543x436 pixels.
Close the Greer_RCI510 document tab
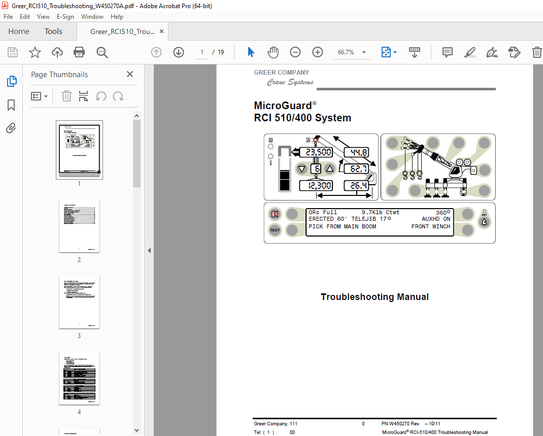tap(161, 31)
